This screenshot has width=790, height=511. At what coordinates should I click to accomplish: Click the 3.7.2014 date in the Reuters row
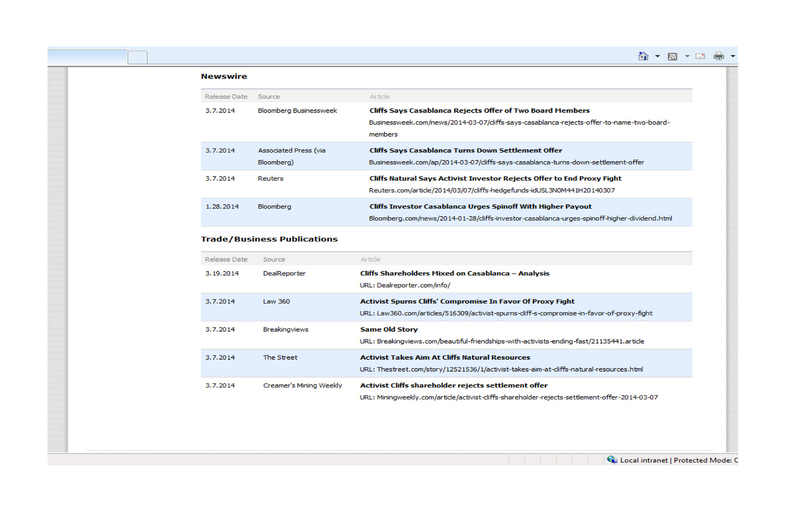[x=220, y=178]
